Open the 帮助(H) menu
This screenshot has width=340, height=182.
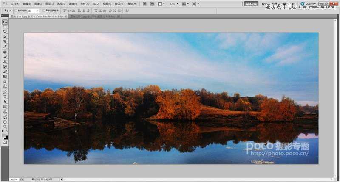tap(132, 4)
